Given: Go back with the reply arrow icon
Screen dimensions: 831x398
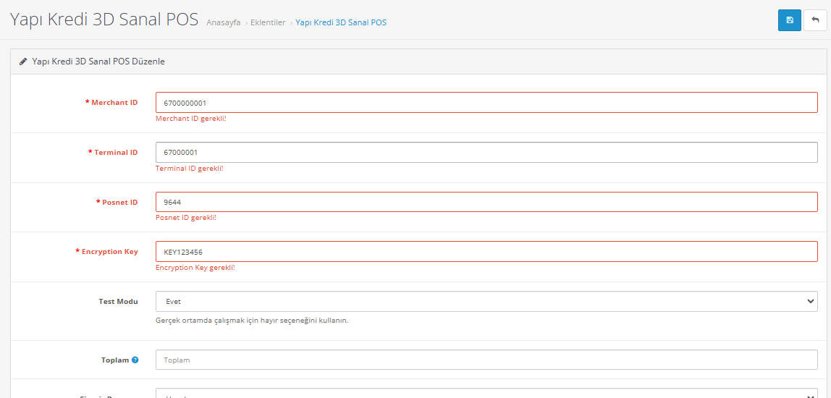Looking at the screenshot, I should tap(815, 20).
